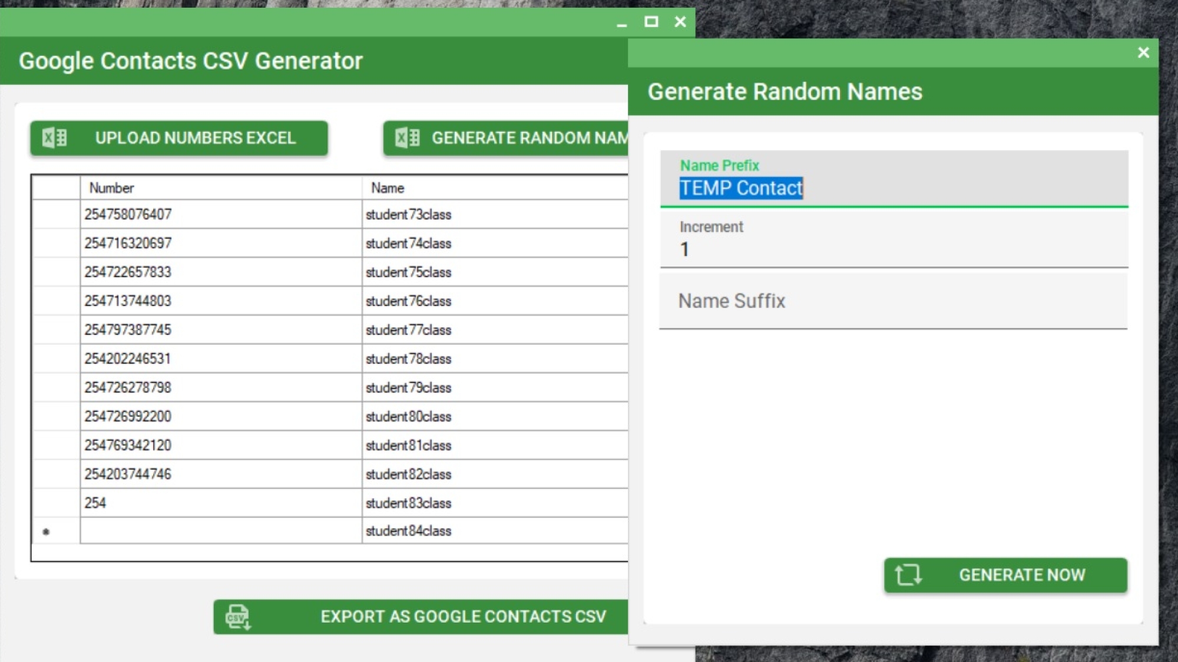This screenshot has width=1178, height=662.
Task: Click the new-row asterisk row header
Action: coord(57,531)
